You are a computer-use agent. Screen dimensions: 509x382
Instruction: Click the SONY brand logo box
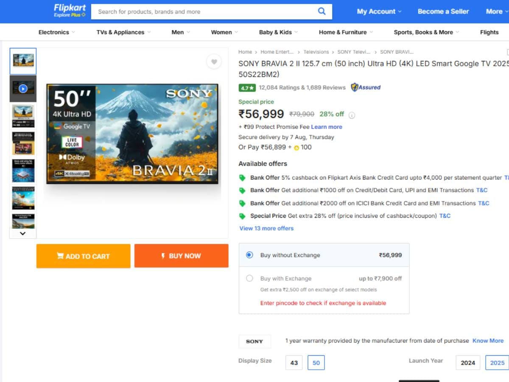255,341
